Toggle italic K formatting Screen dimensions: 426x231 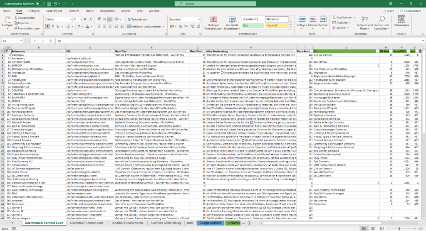53,27
